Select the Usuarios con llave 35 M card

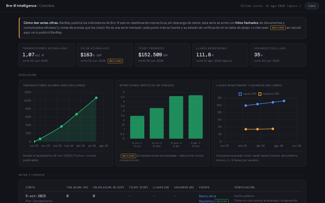(278, 55)
